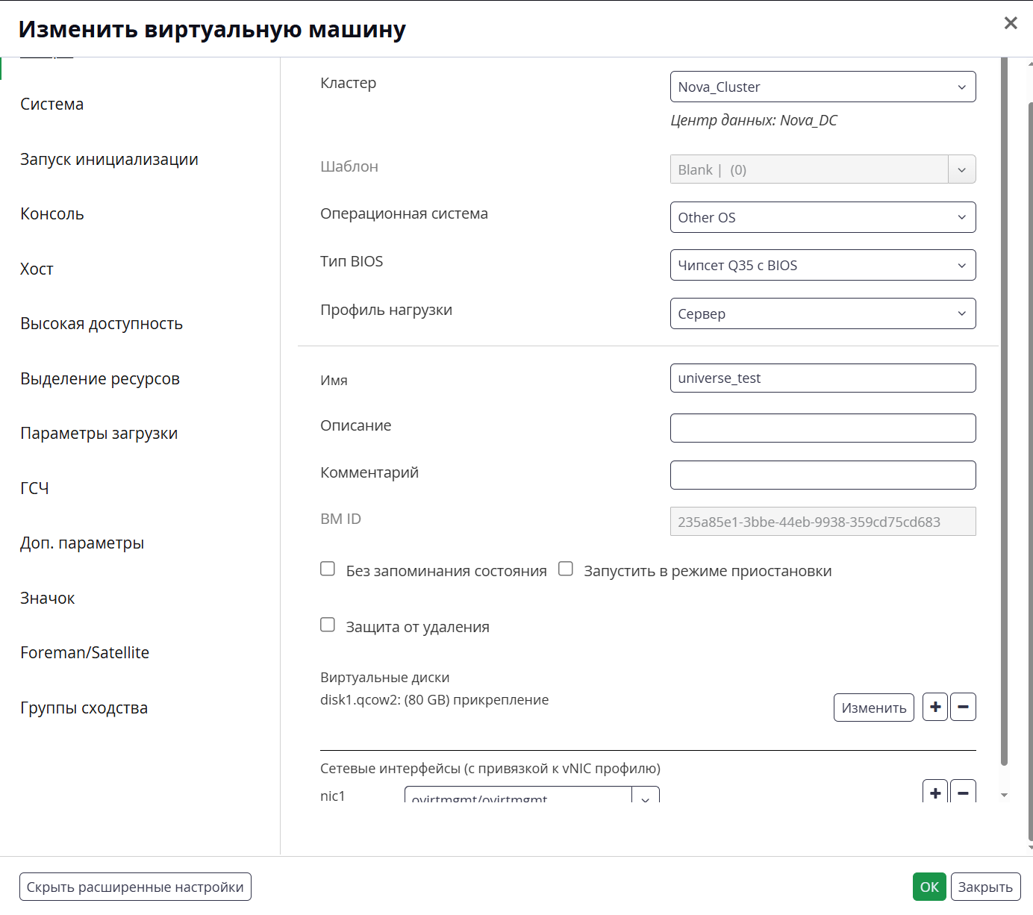Image resolution: width=1033 pixels, height=915 pixels.
Task: Click the Изменить disk button
Action: [873, 708]
